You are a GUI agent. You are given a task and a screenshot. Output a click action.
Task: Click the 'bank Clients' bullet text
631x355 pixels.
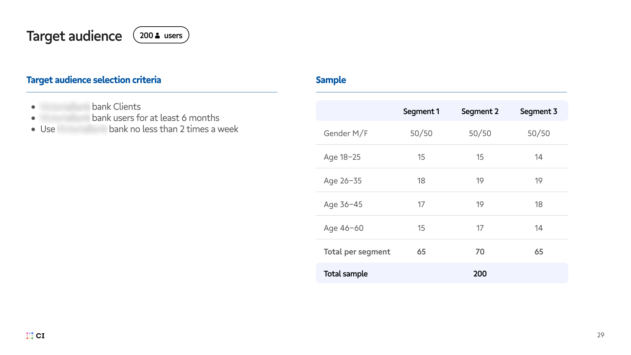point(116,106)
